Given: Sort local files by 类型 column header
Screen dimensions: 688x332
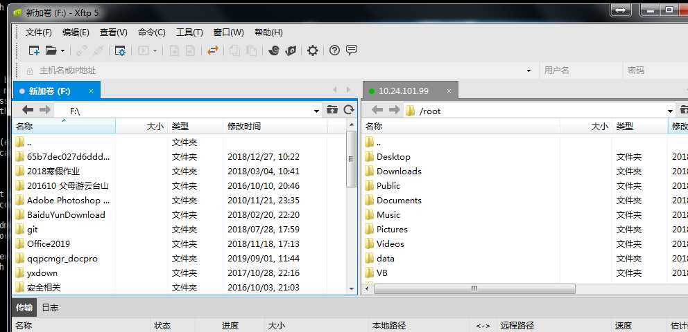Looking at the screenshot, I should tap(196, 127).
